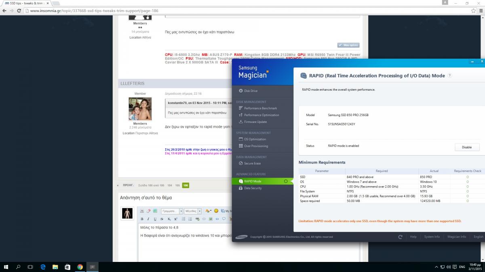The height and width of the screenshot is (272, 485).
Task: Apply subscript in reply editor
Action: pos(169,219)
